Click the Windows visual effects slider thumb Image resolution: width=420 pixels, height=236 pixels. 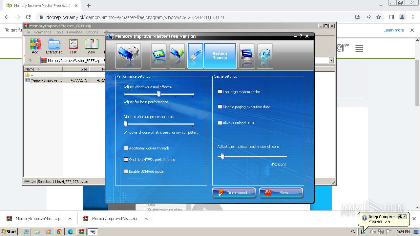tap(159, 94)
